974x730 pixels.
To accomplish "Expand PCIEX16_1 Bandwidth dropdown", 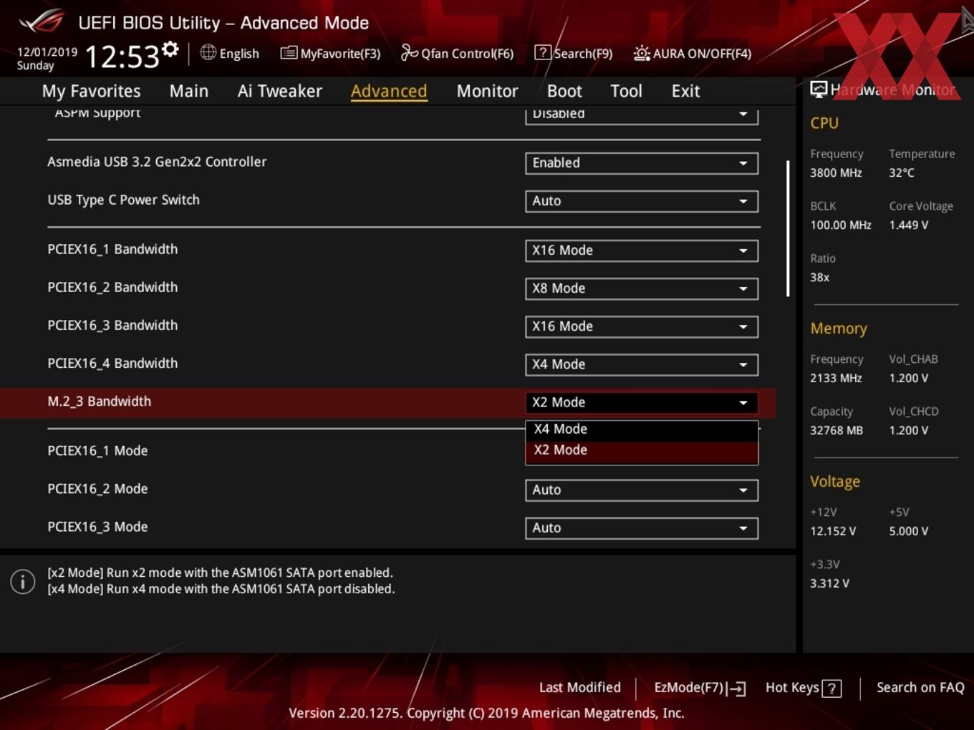I will coord(642,250).
